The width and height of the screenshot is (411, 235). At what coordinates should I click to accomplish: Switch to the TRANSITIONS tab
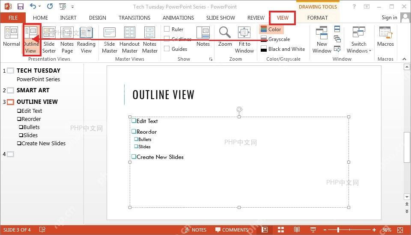(x=134, y=18)
